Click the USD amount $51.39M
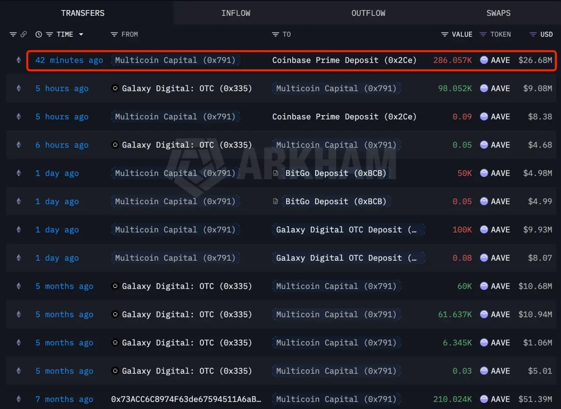The width and height of the screenshot is (561, 409). 535,399
